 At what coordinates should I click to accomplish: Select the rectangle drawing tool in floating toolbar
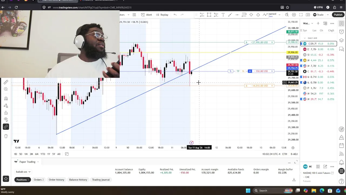coord(209,15)
